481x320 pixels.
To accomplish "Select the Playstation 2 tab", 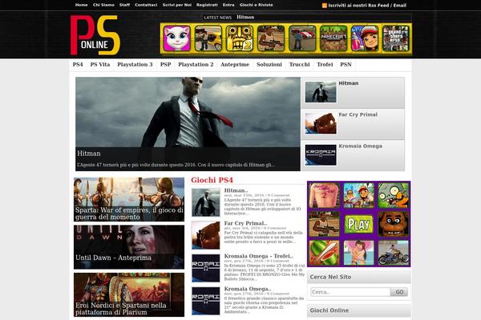I will (196, 65).
